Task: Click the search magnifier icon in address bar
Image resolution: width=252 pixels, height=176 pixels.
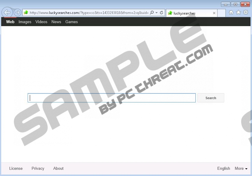Action: 152,13
